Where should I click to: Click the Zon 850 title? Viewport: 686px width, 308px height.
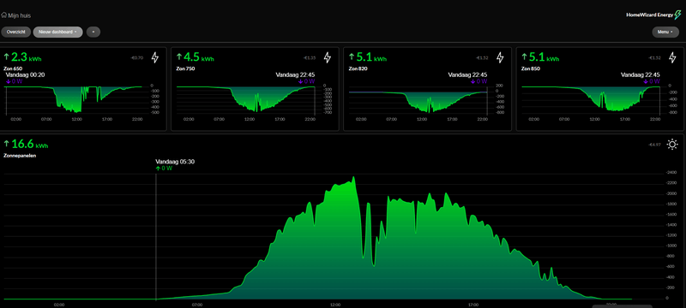tap(531, 68)
